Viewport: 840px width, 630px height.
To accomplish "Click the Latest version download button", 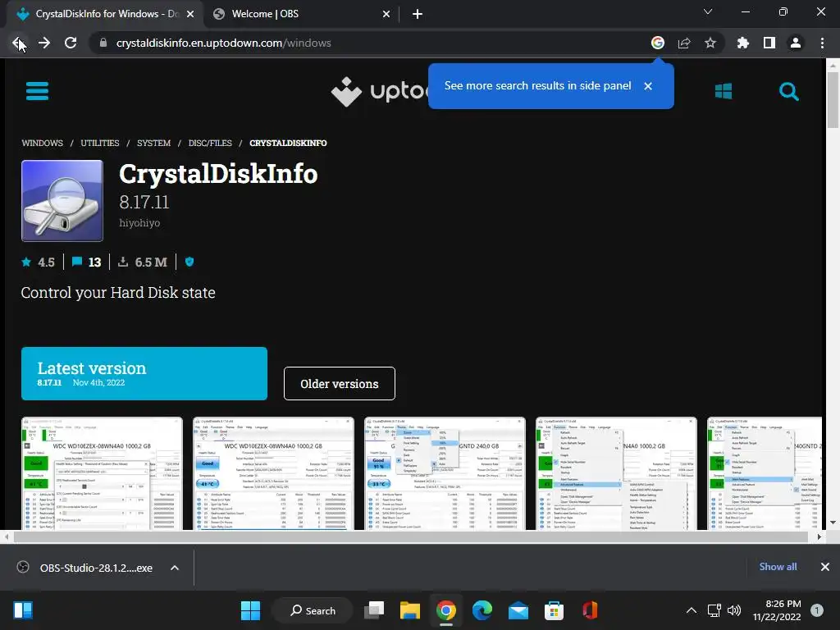I will click(x=144, y=373).
